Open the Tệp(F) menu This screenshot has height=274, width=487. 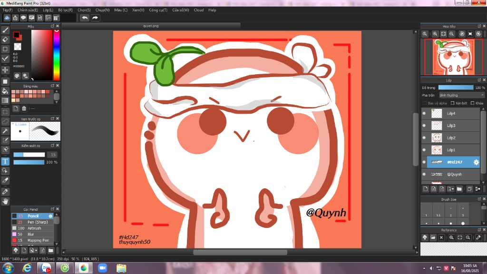(x=8, y=10)
